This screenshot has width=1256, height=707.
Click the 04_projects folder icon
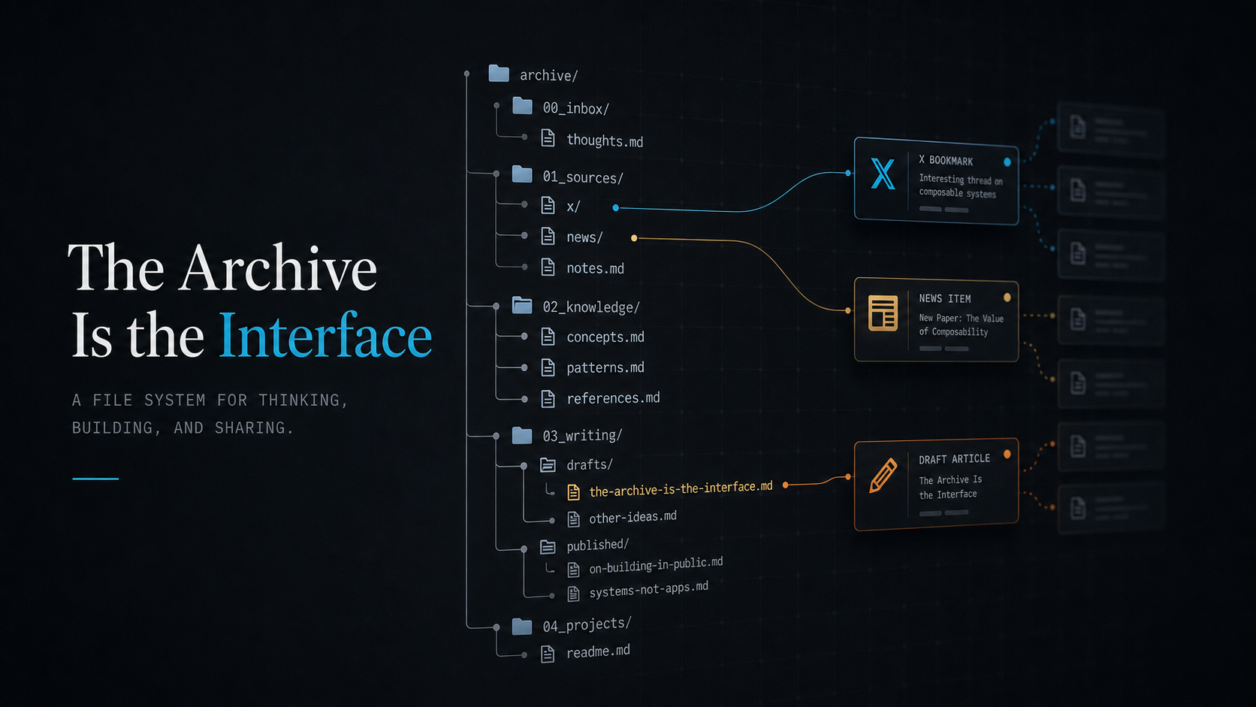pyautogui.click(x=522, y=627)
